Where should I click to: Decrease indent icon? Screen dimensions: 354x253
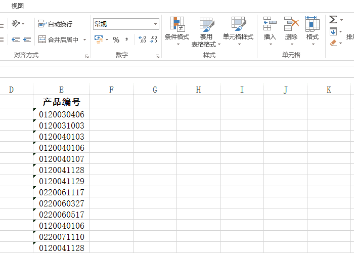(x=16, y=39)
